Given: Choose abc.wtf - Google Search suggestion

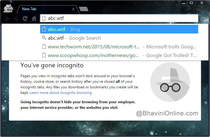Looking at the screenshot, I should [x=119, y=38].
